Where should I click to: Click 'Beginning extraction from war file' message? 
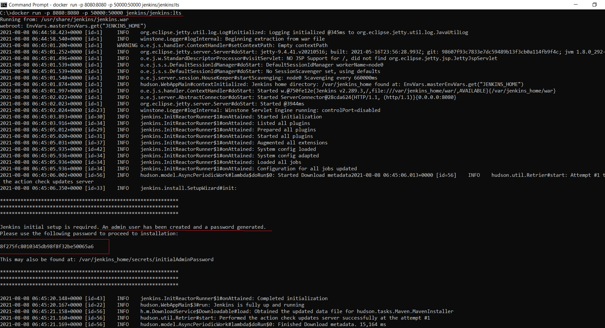tap(275, 39)
